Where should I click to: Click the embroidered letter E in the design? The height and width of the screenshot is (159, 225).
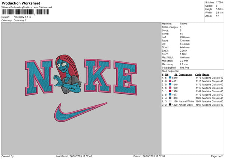(x=125, y=78)
